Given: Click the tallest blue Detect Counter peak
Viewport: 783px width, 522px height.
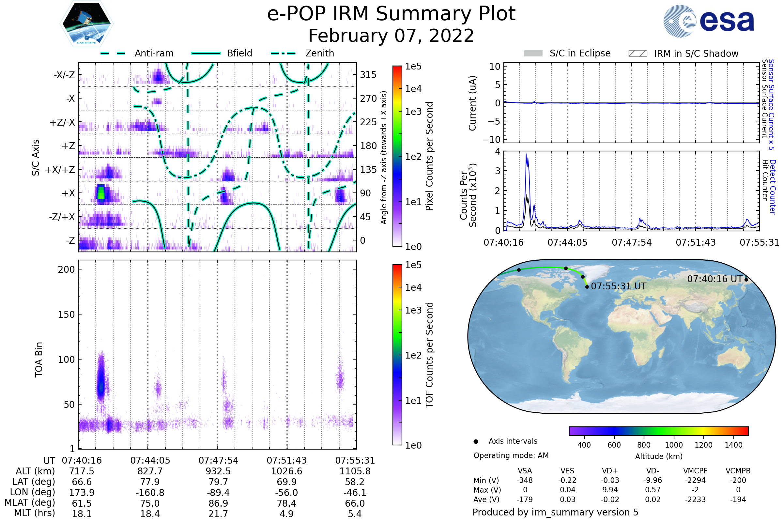Looking at the screenshot, I should click(x=526, y=155).
